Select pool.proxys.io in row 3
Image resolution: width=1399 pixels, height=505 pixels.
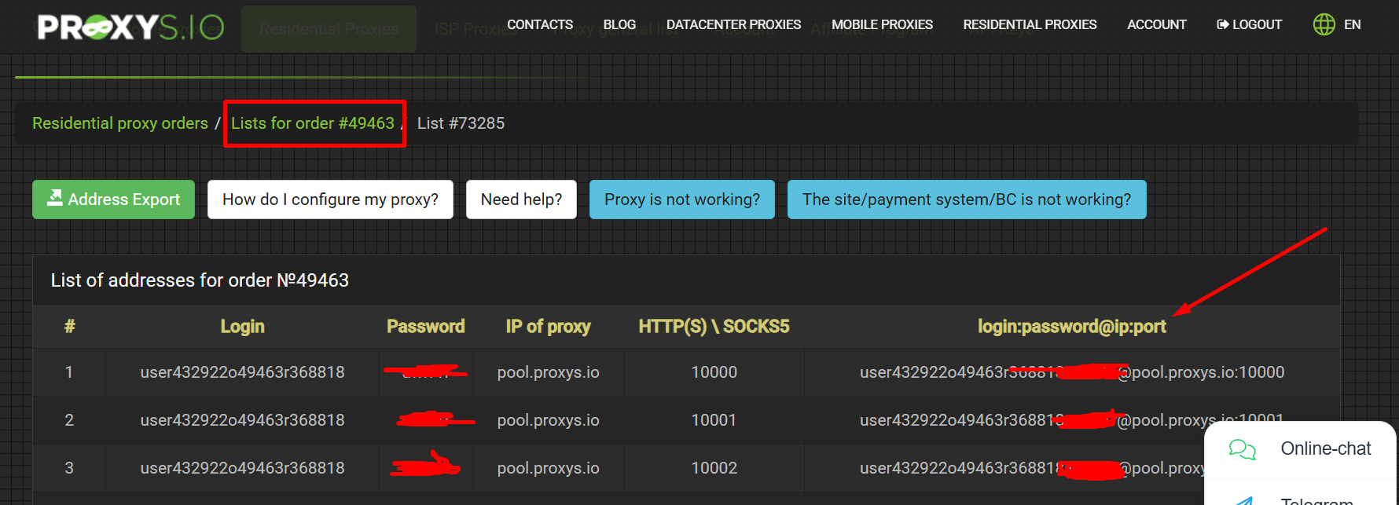coord(548,468)
